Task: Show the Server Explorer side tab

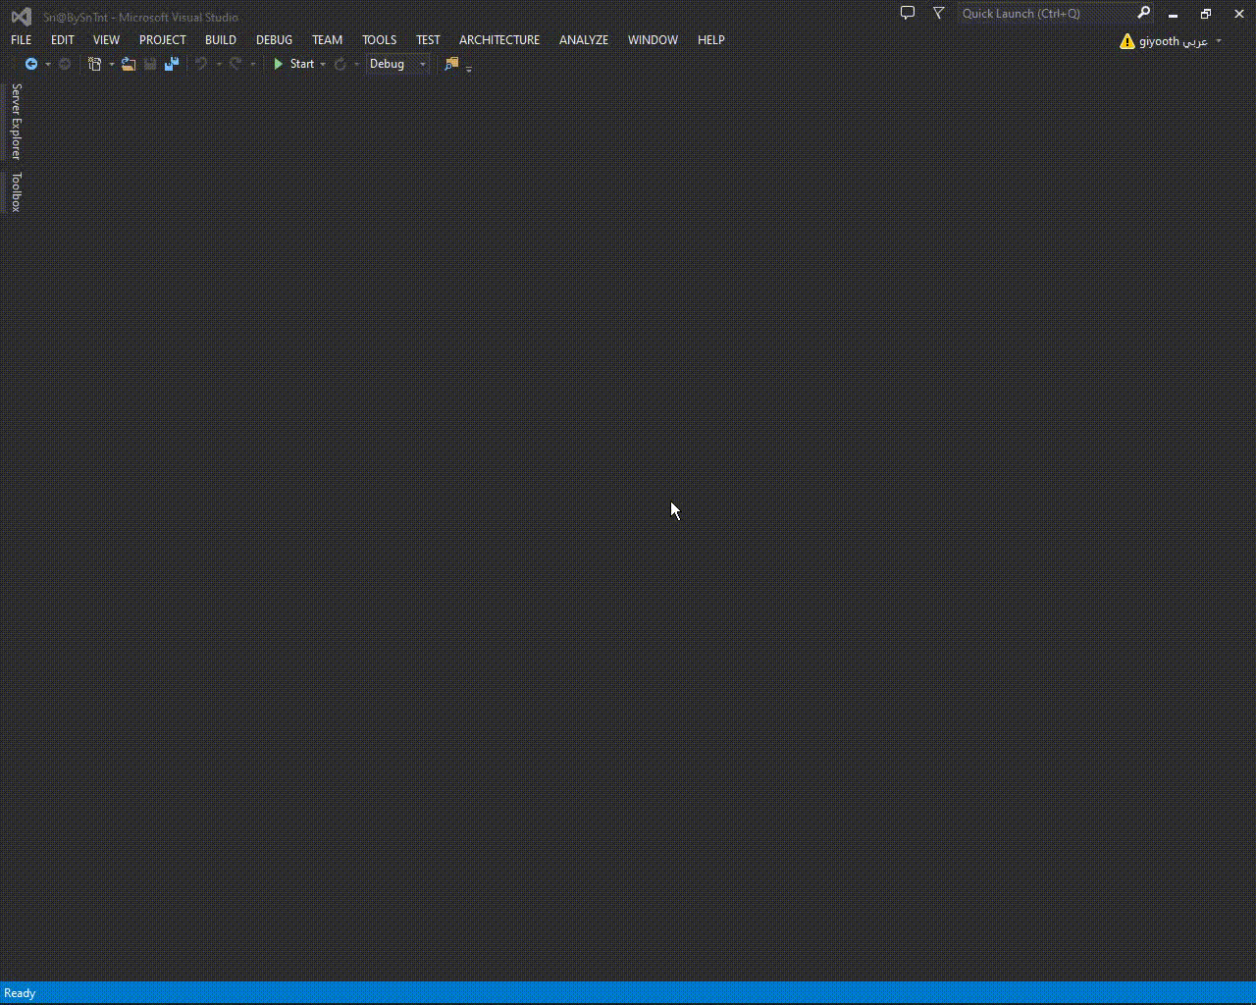Action: tap(16, 121)
